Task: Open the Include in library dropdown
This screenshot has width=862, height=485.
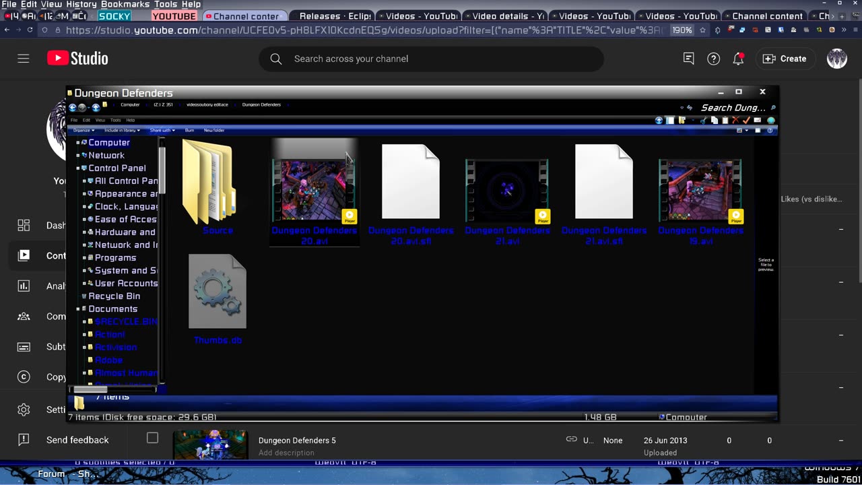Action: (123, 130)
